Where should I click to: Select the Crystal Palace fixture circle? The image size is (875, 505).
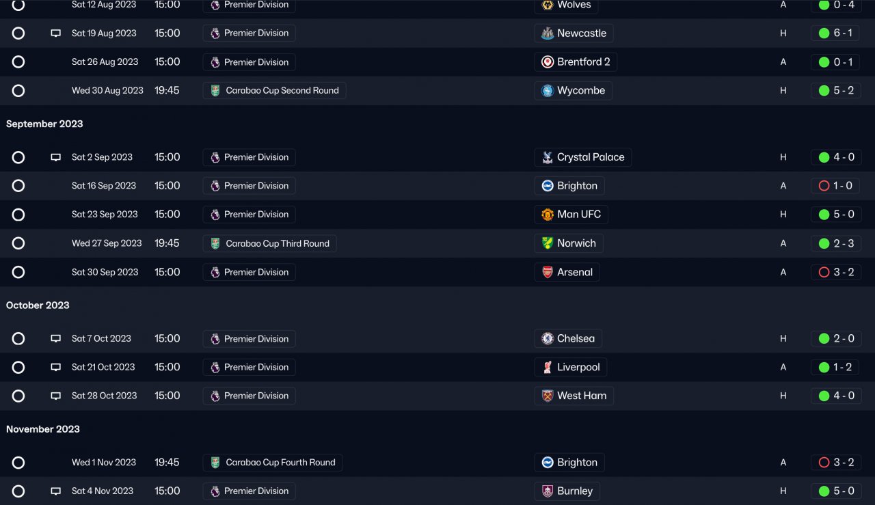tap(18, 157)
